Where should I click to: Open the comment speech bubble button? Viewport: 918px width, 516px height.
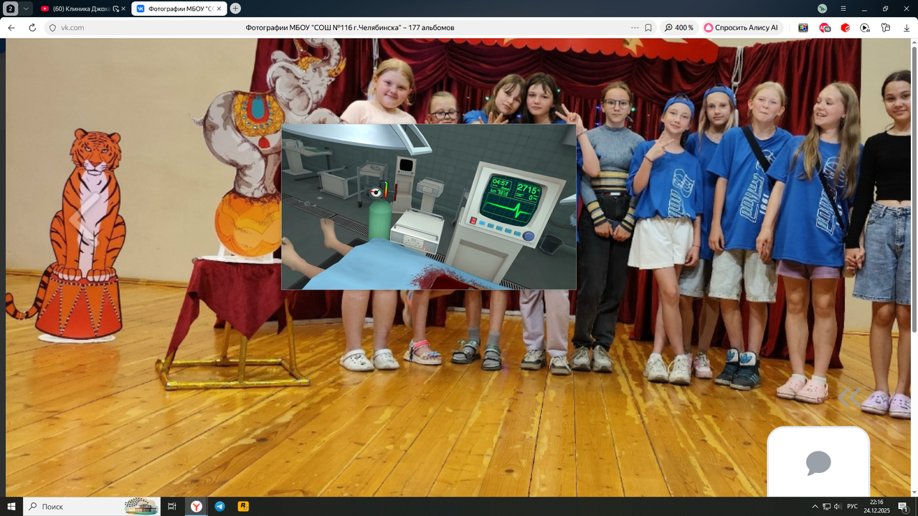(x=818, y=462)
